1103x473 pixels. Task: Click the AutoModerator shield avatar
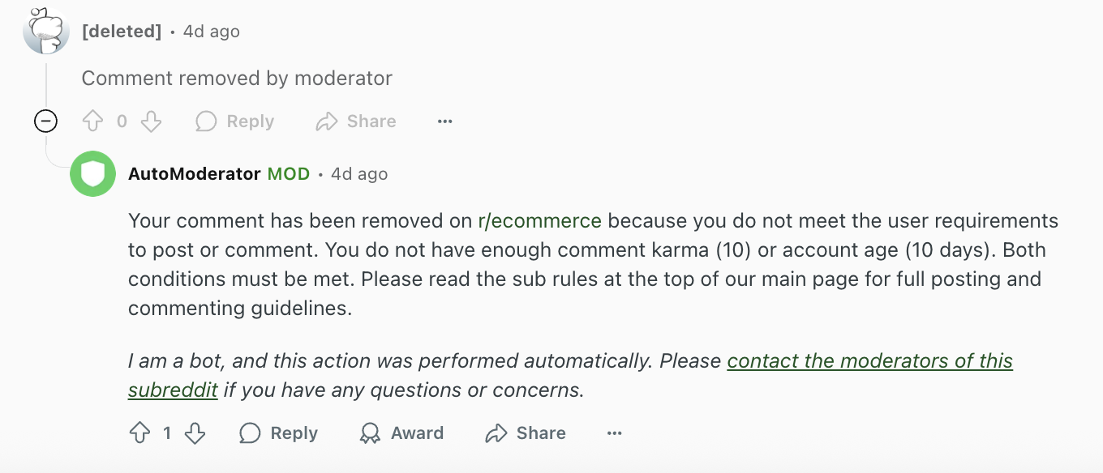[x=92, y=173]
